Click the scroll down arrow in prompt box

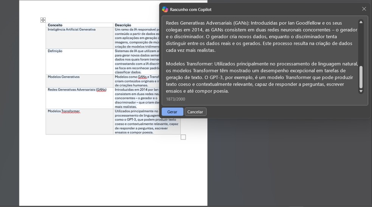(x=361, y=91)
